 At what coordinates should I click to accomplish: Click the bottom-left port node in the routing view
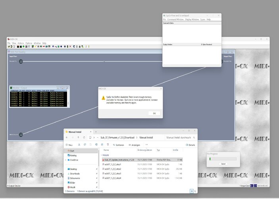pos(21,135)
